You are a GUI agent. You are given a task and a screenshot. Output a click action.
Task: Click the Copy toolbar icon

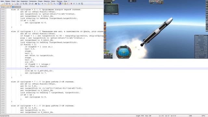point(23,4)
